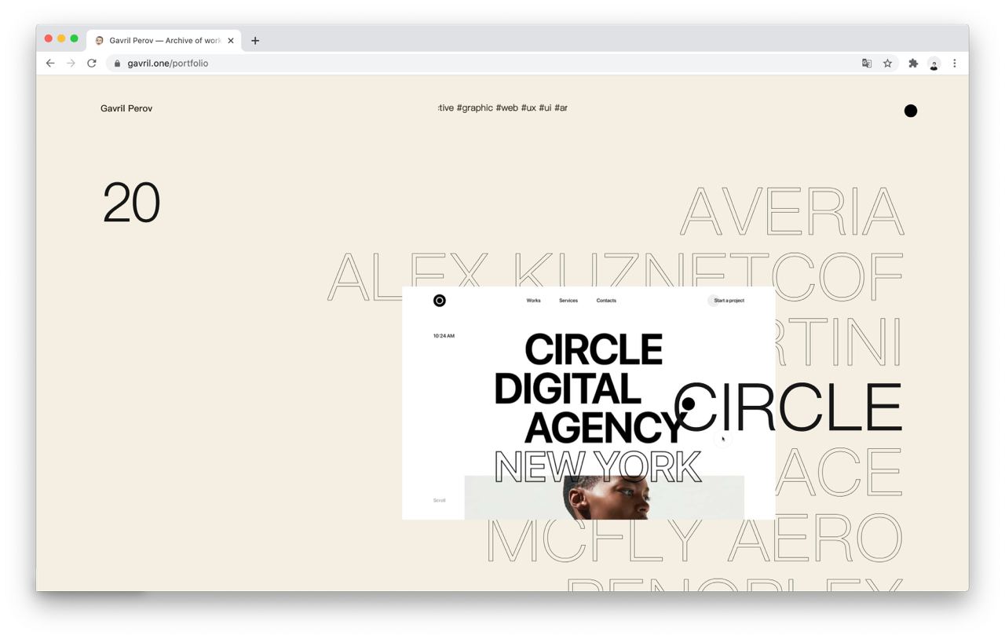Viewport: 1005px width, 639px height.
Task: Go back with the browser back arrow
Action: [50, 64]
